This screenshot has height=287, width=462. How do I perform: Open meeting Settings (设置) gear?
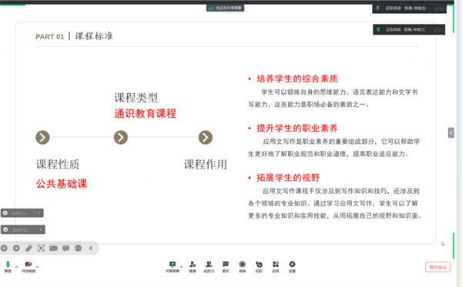(x=292, y=266)
